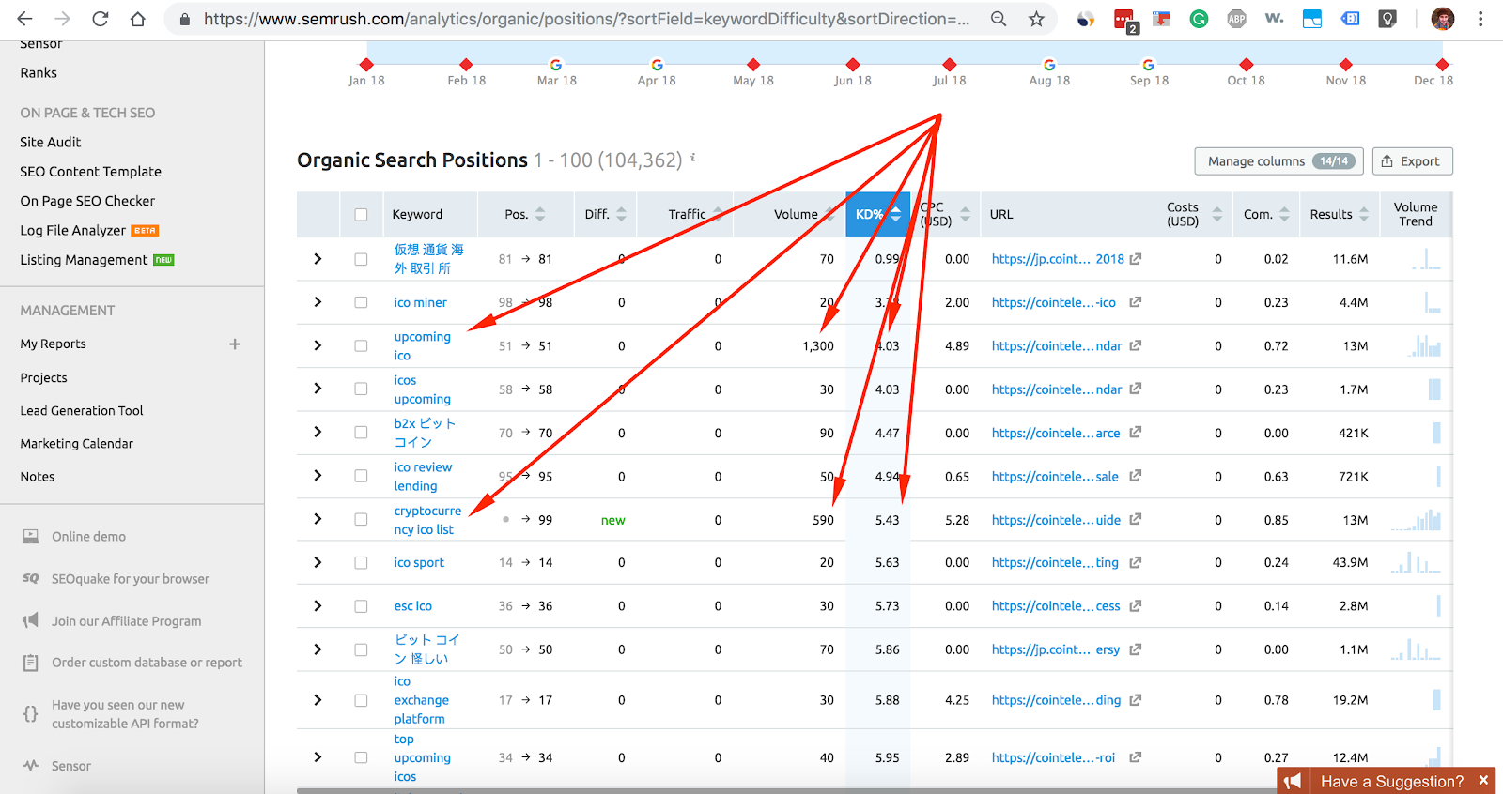Click the info icon beside Organic Search Positions

(693, 158)
